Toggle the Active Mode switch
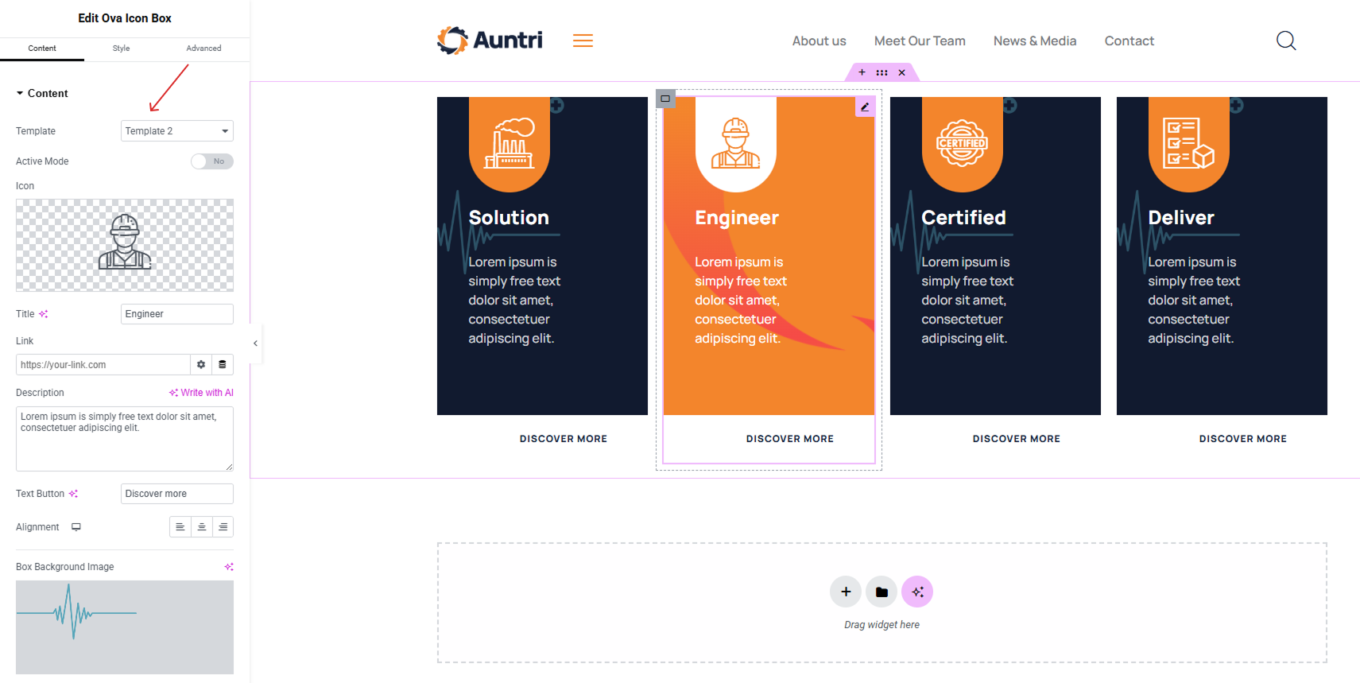 click(x=211, y=161)
